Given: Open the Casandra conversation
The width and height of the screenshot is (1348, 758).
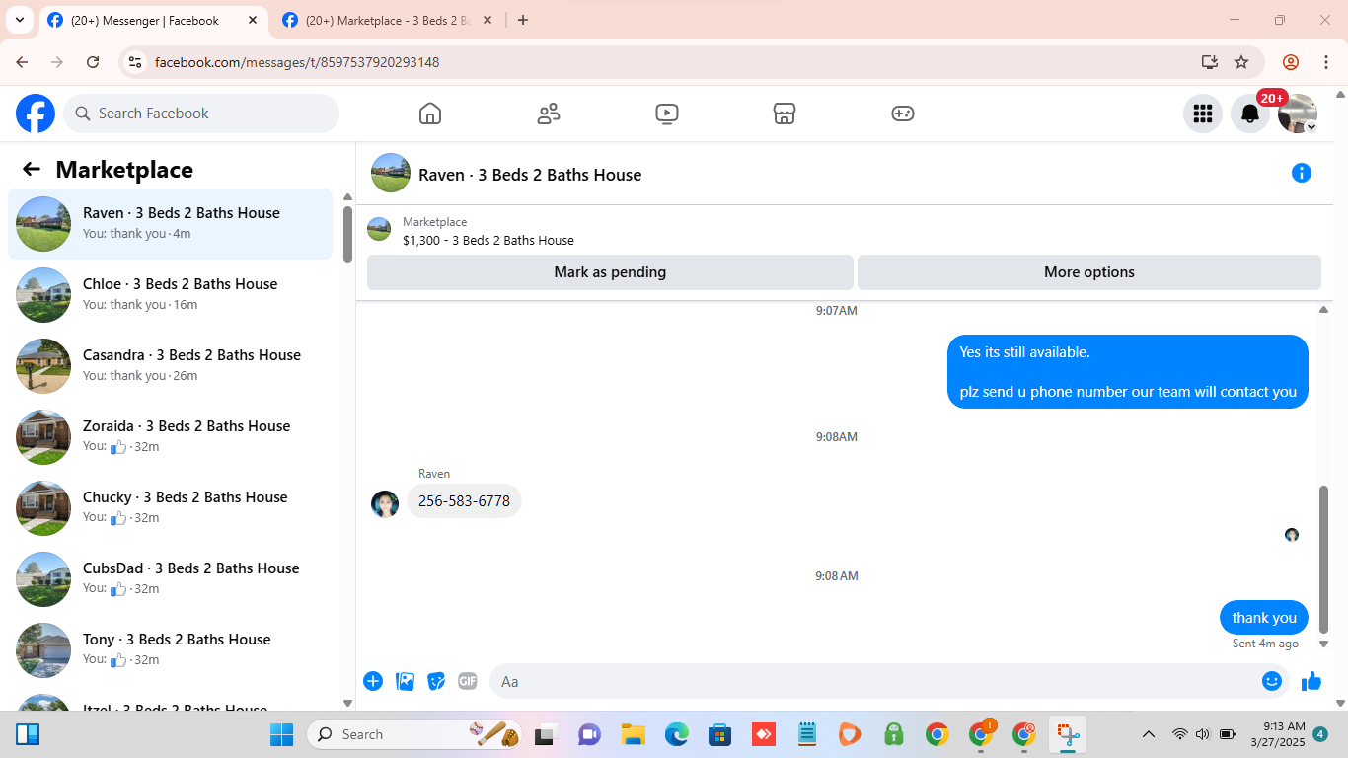Looking at the screenshot, I should click(171, 366).
